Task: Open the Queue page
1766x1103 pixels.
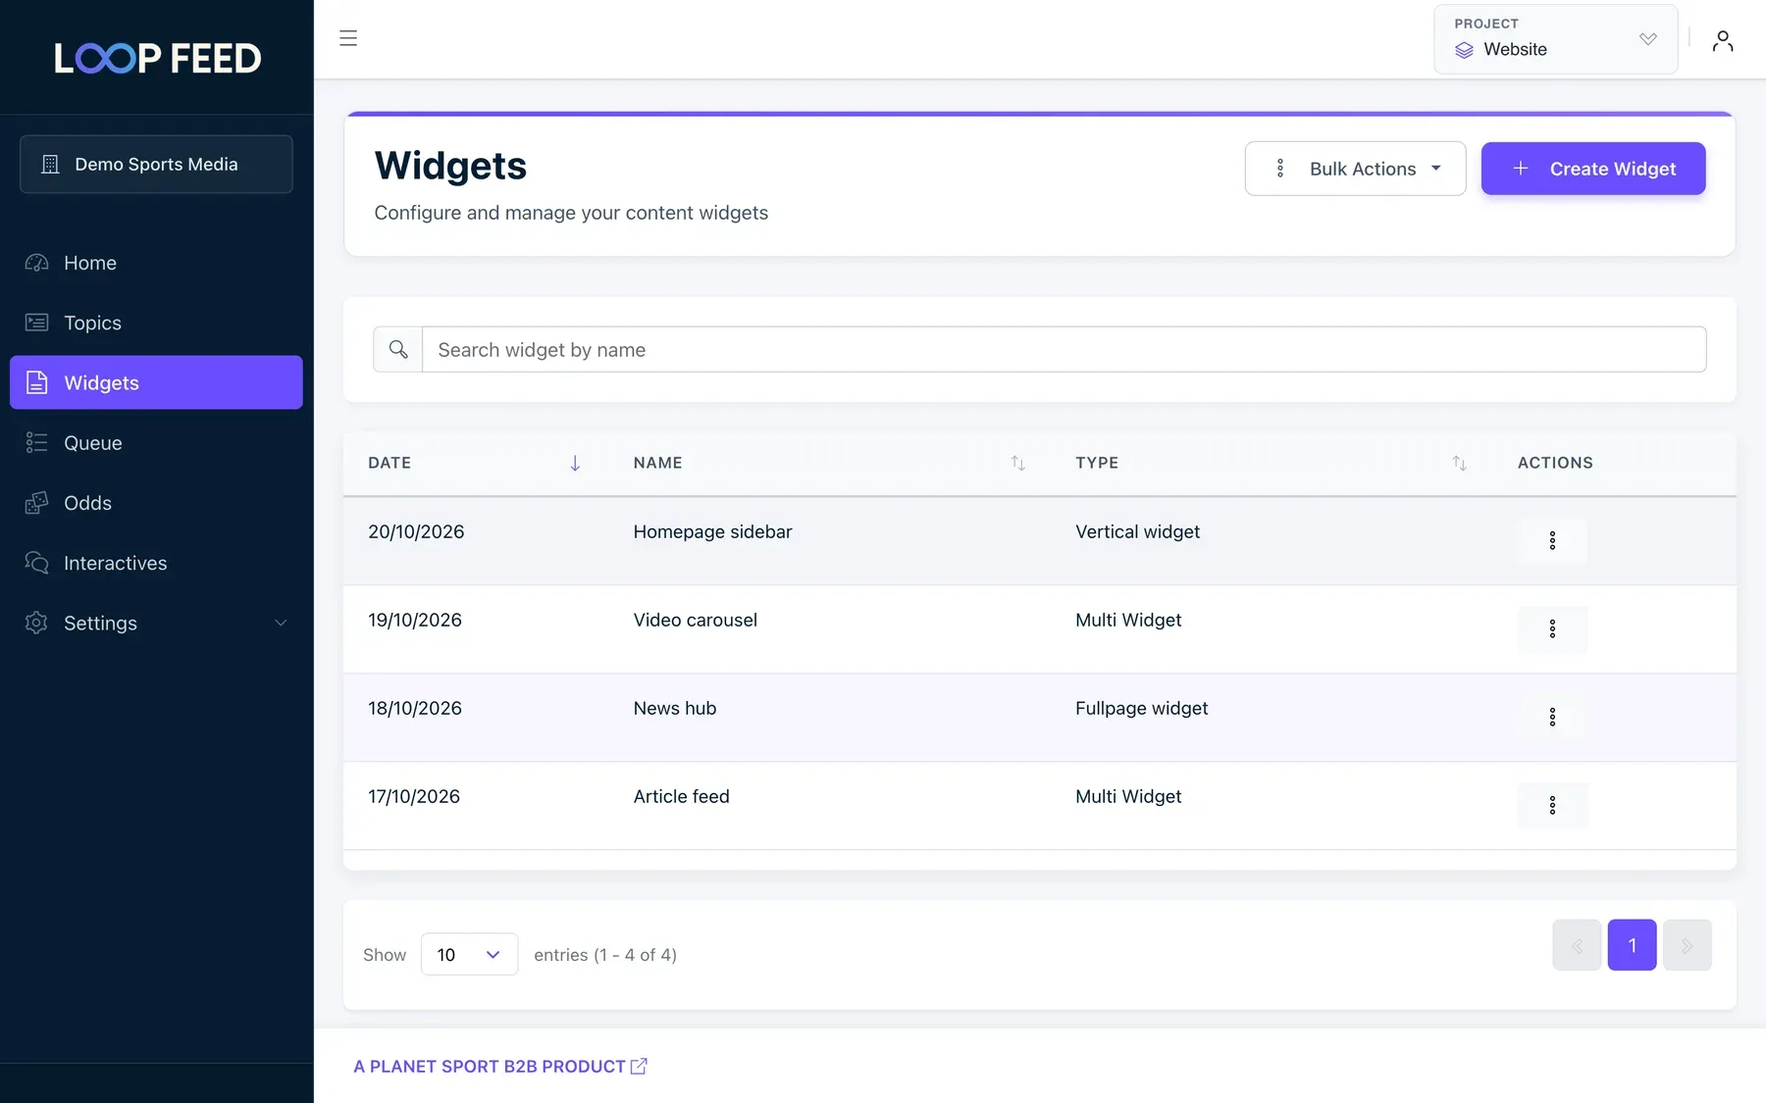Action: [x=157, y=442]
